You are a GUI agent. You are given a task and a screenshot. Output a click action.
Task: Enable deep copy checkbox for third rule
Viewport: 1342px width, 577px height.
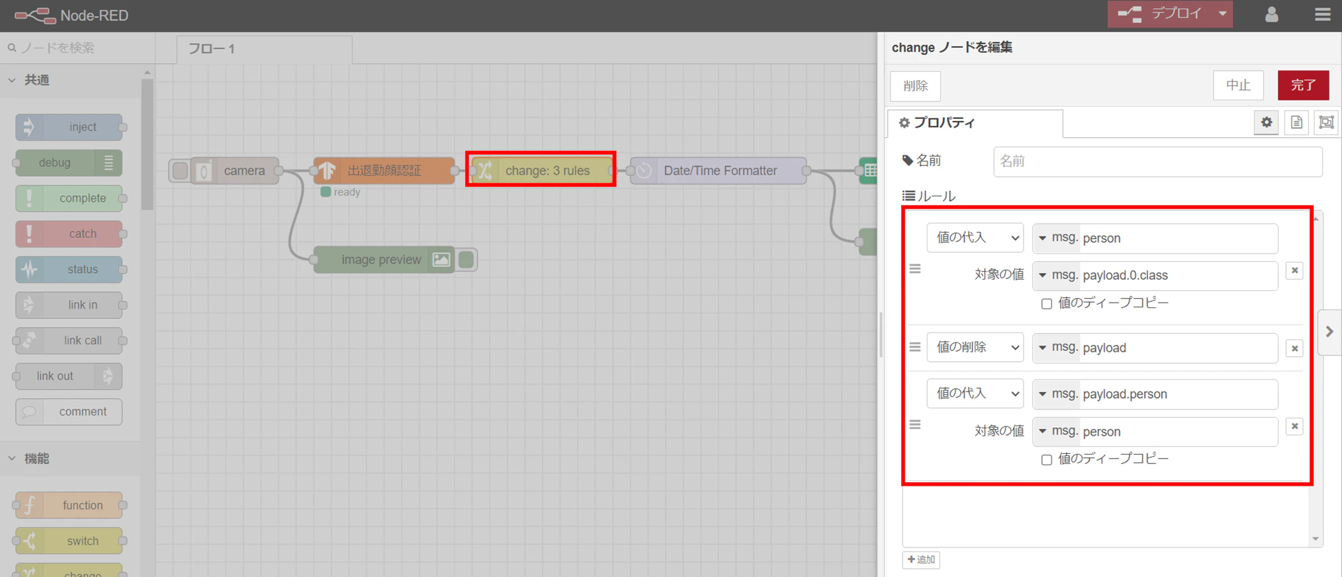(x=1047, y=460)
